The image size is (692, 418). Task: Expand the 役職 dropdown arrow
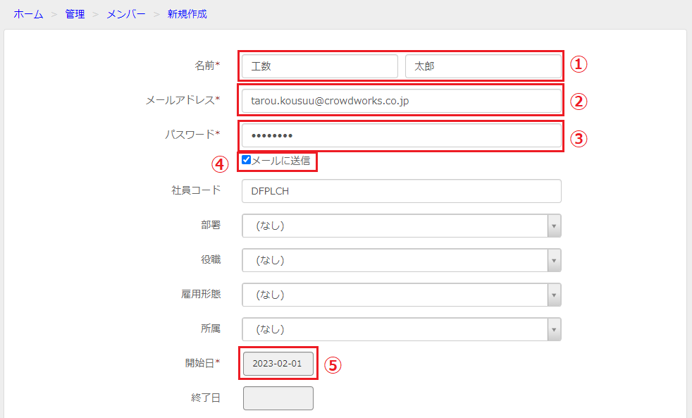(x=555, y=260)
